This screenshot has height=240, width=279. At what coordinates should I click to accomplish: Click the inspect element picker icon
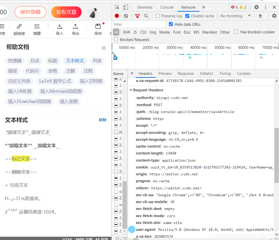pyautogui.click(x=117, y=7)
